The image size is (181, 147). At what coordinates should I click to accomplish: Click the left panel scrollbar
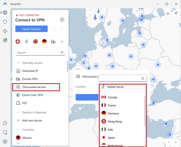pos(67,66)
